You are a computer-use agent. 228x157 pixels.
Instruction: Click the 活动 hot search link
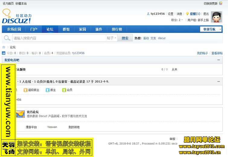[146, 38]
